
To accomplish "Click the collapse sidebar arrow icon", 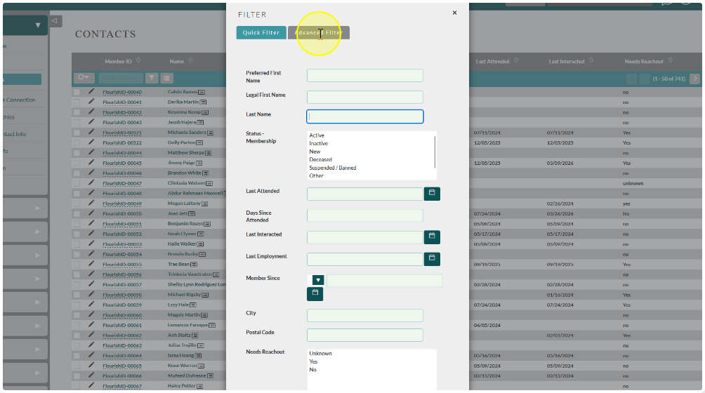I will (55, 20).
